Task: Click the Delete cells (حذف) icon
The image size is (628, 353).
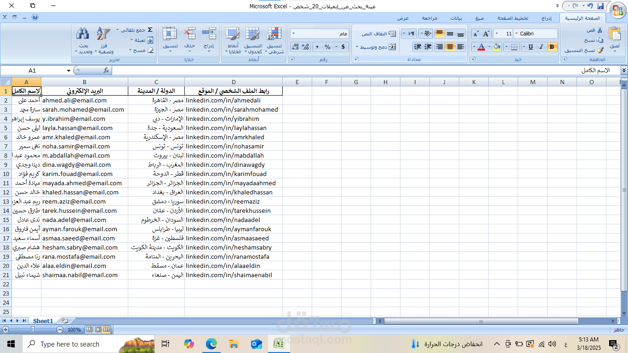Action: pyautogui.click(x=189, y=34)
